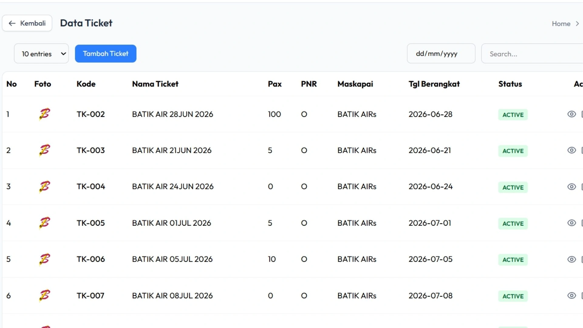View details of ticket TK-003 via eye icon
This screenshot has width=583, height=328.
click(571, 150)
